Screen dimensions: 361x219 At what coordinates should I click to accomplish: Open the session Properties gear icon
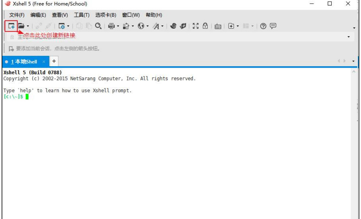(x=62, y=26)
